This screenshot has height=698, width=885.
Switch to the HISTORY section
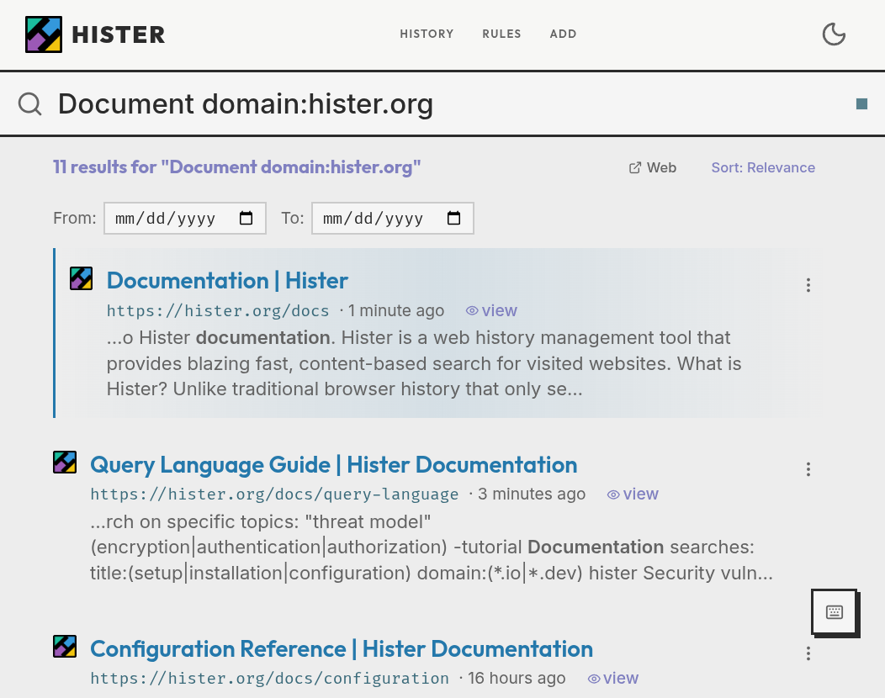click(x=427, y=34)
